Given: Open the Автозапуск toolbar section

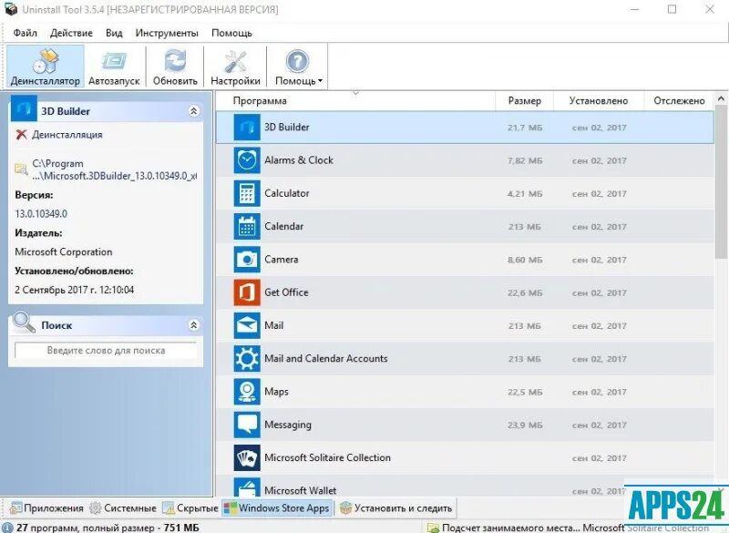Looking at the screenshot, I should point(114,67).
